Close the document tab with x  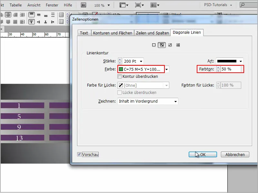[1, 29]
